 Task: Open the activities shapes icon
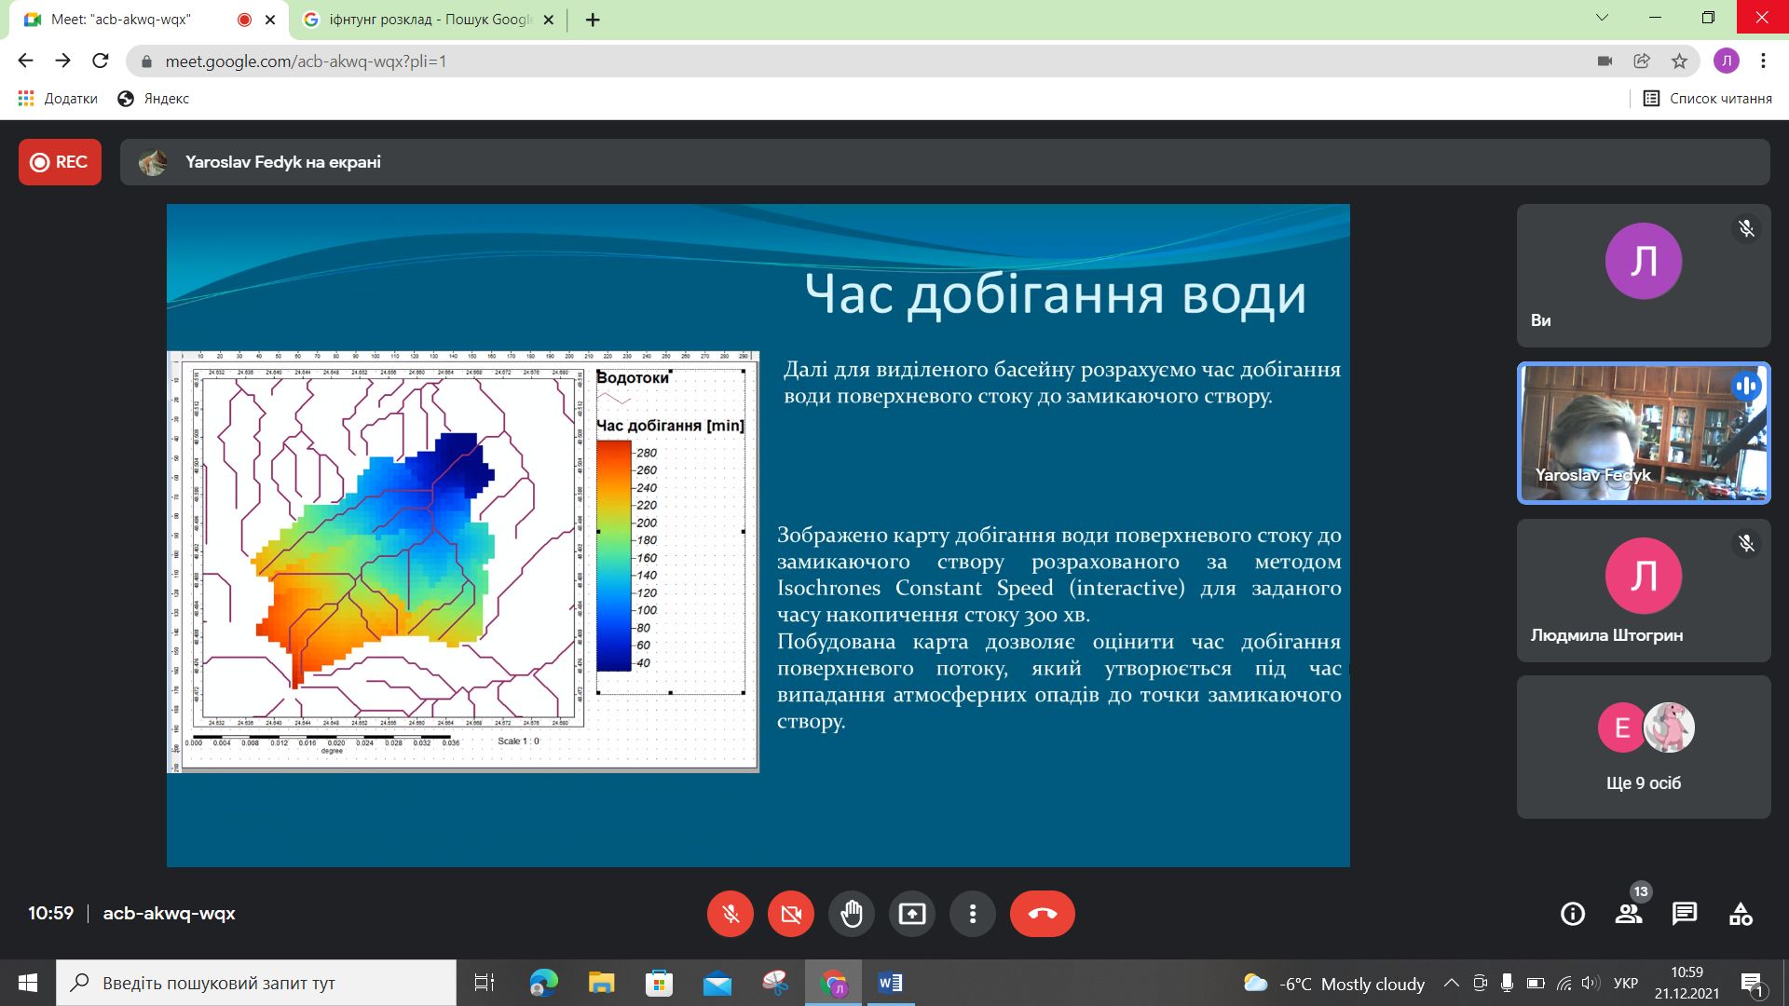pyautogui.click(x=1741, y=914)
